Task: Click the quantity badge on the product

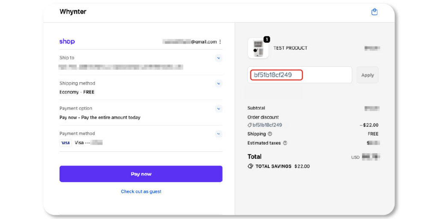Action: pyautogui.click(x=266, y=39)
